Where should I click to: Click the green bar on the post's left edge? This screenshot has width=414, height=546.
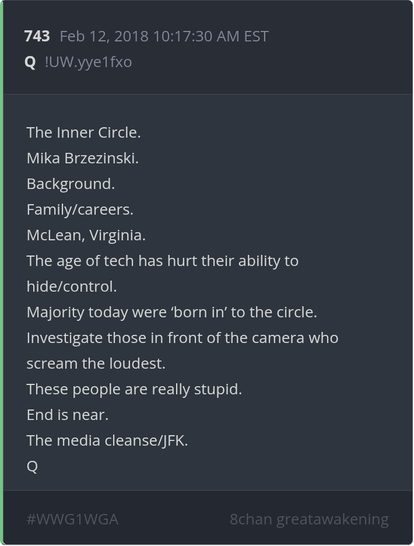[2, 273]
